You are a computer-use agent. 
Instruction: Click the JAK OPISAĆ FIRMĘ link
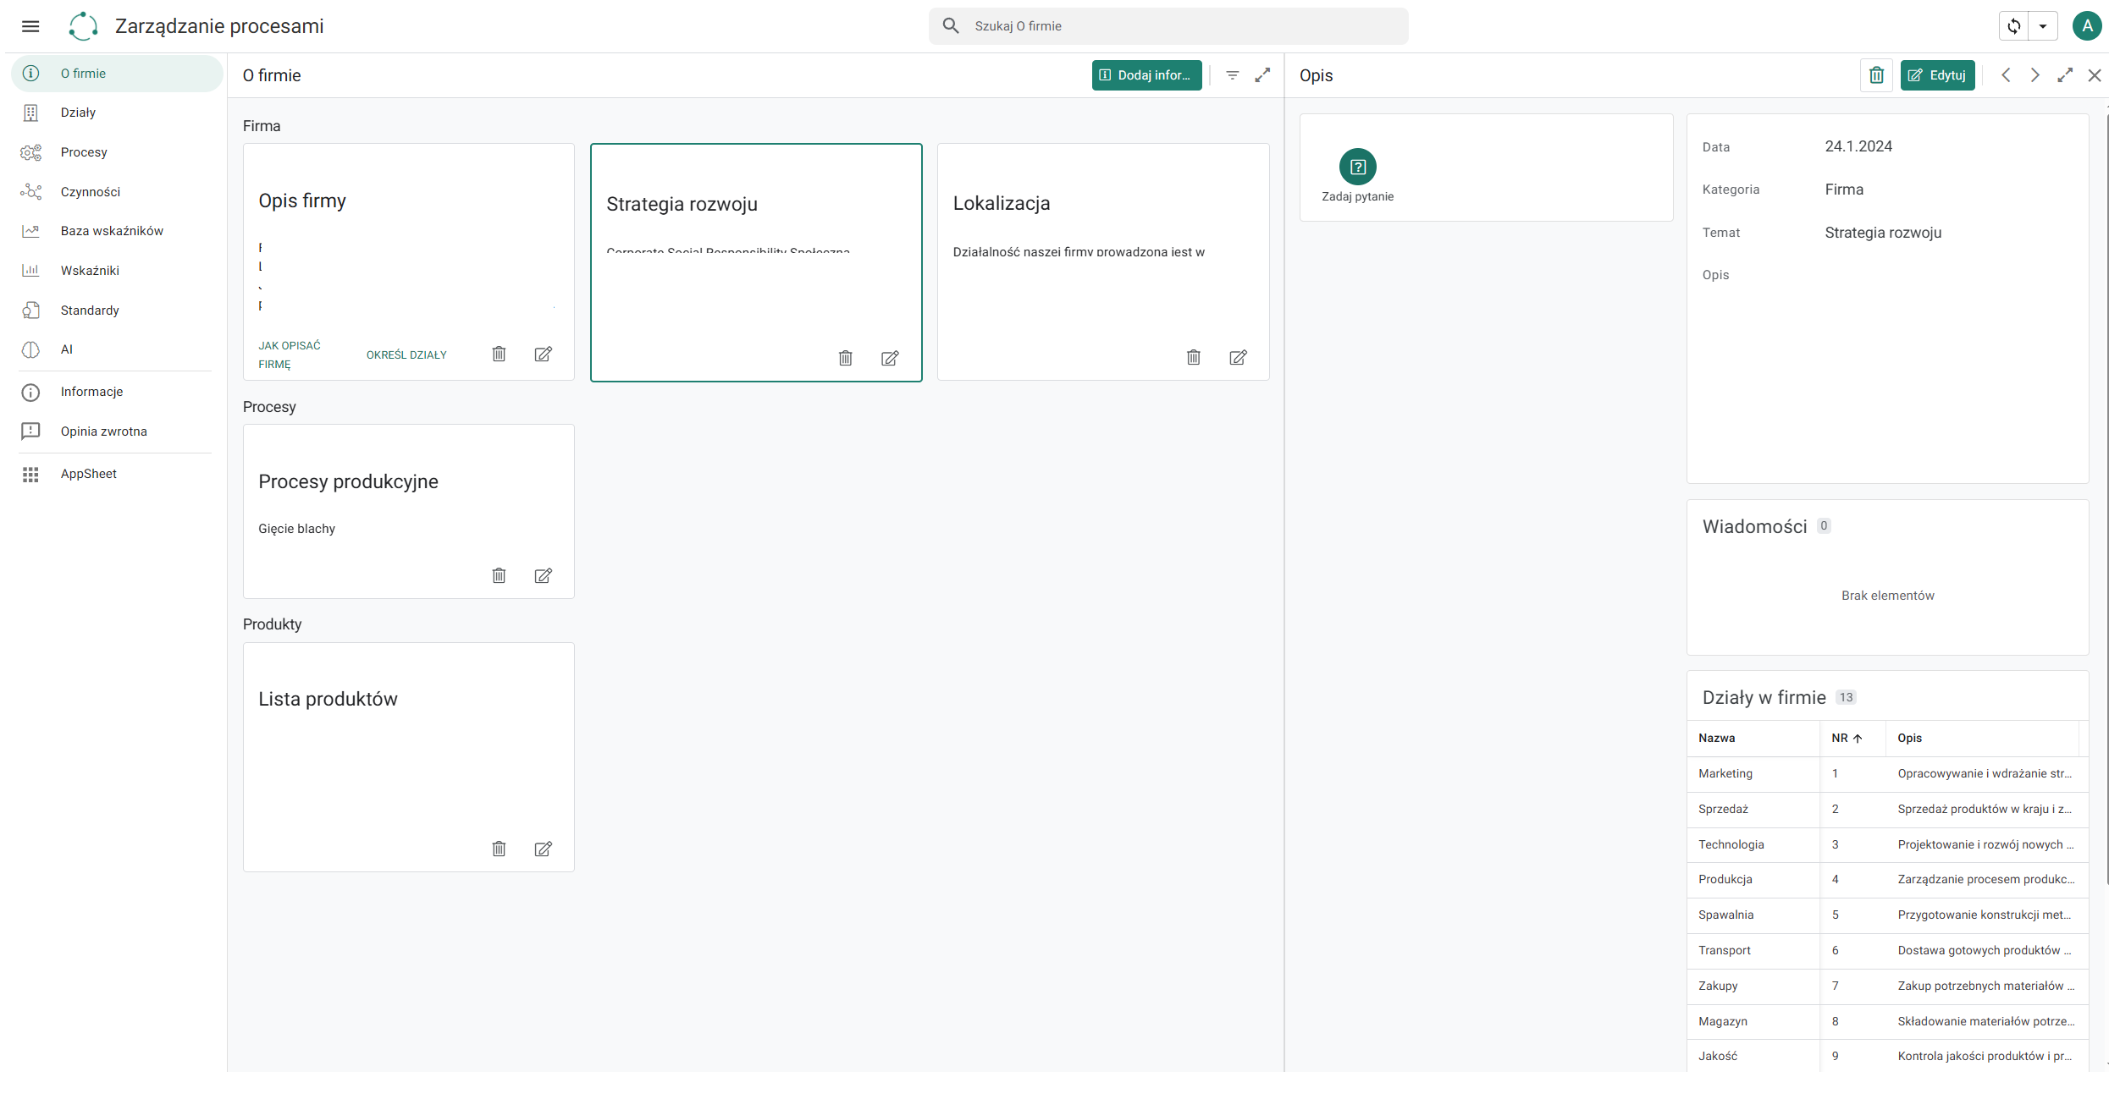tap(290, 354)
